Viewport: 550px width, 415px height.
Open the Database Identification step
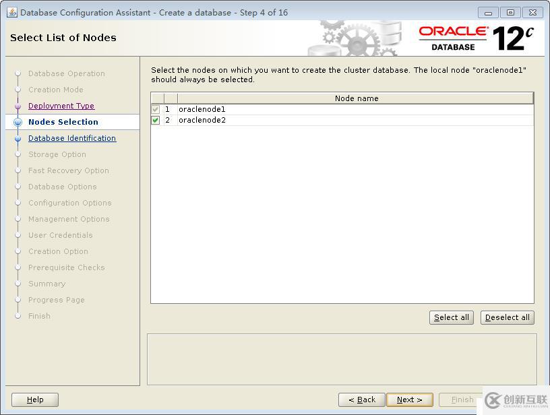72,138
